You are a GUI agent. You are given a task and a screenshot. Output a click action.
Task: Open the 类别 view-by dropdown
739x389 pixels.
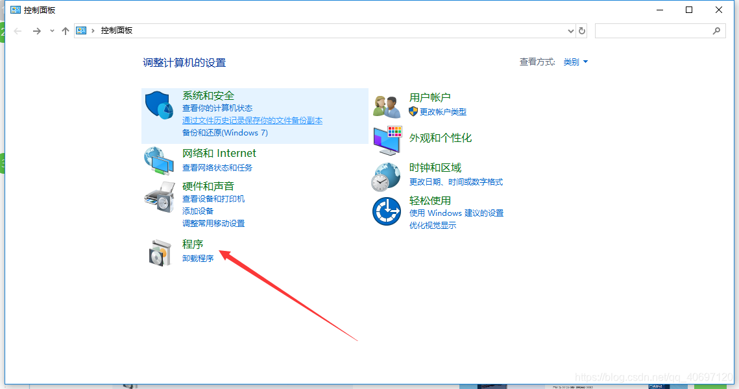coord(575,62)
